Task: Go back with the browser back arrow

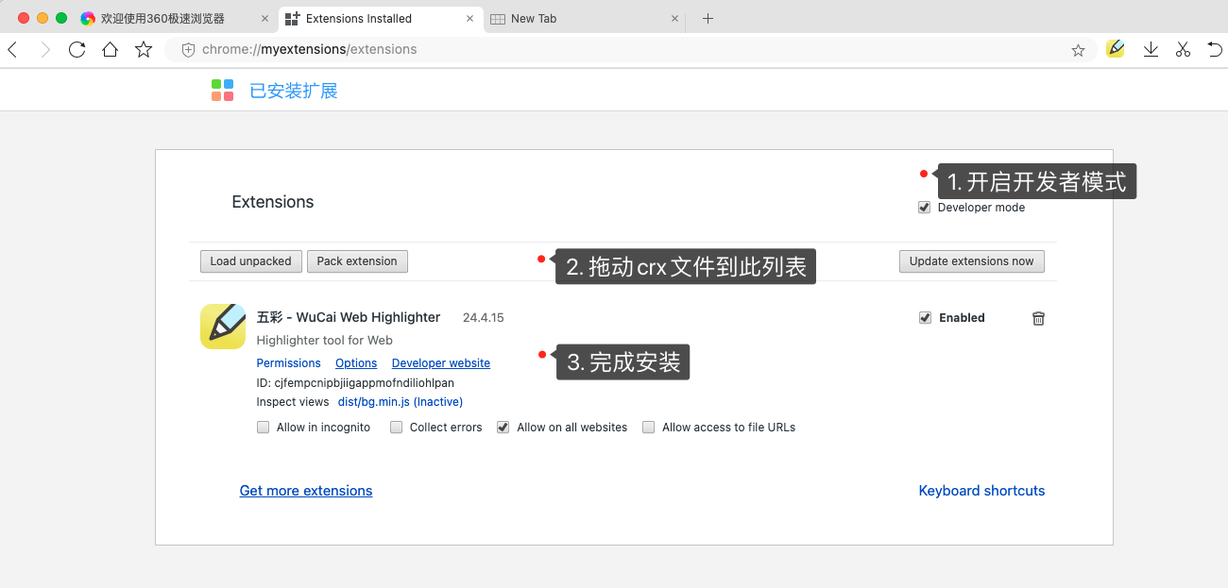Action: tap(12, 50)
